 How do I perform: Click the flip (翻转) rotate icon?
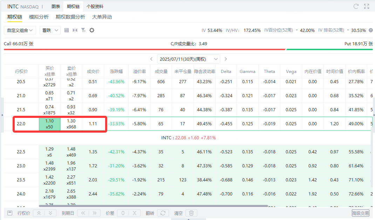point(163,213)
